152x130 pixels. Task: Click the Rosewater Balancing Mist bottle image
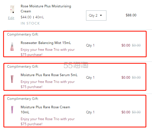pos(12,47)
